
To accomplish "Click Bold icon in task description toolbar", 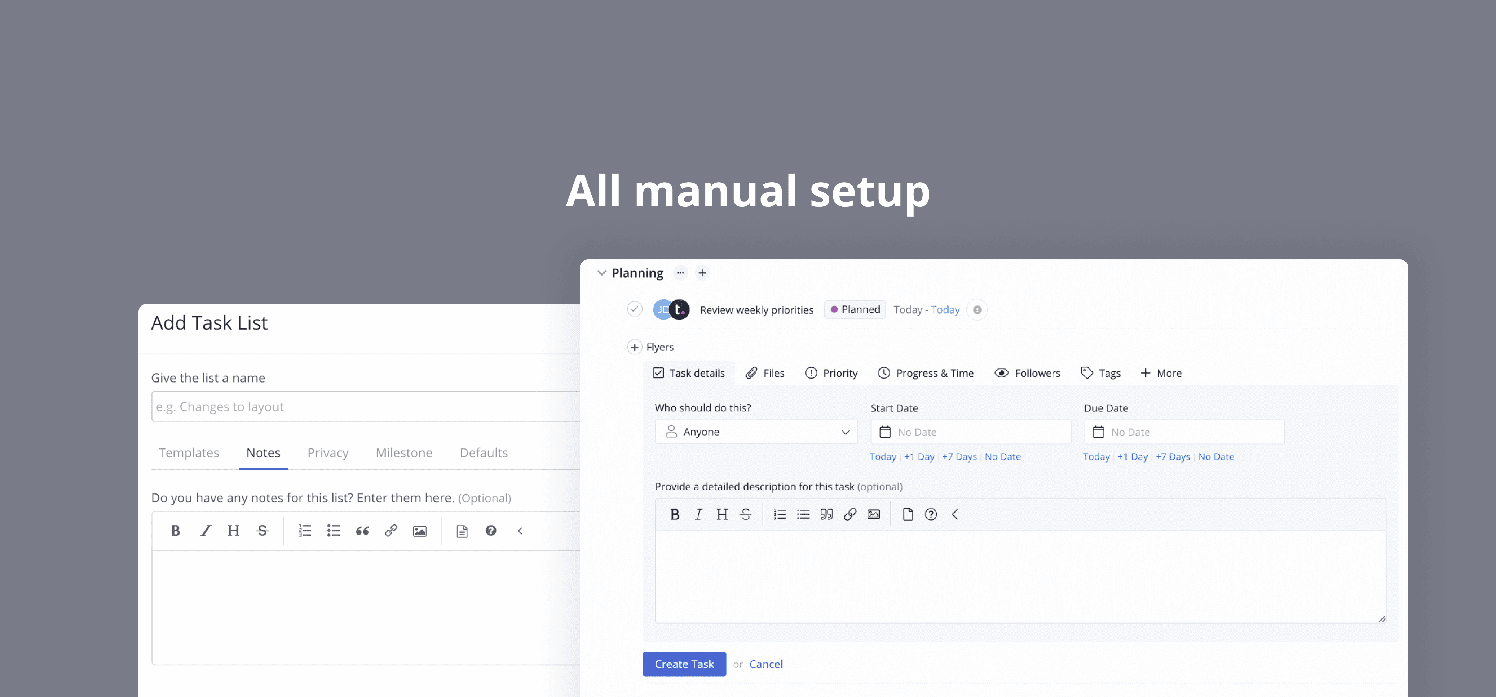I will pyautogui.click(x=674, y=514).
